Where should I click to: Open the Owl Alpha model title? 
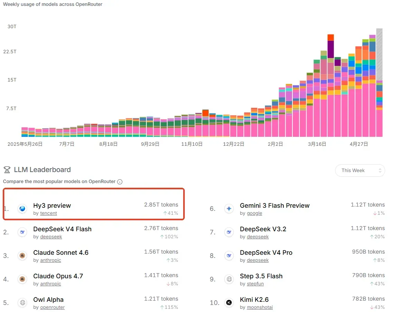point(49,300)
